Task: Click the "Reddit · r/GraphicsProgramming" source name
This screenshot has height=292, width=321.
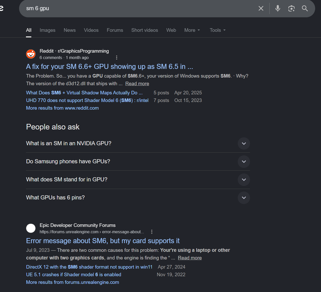Action: 74,51
